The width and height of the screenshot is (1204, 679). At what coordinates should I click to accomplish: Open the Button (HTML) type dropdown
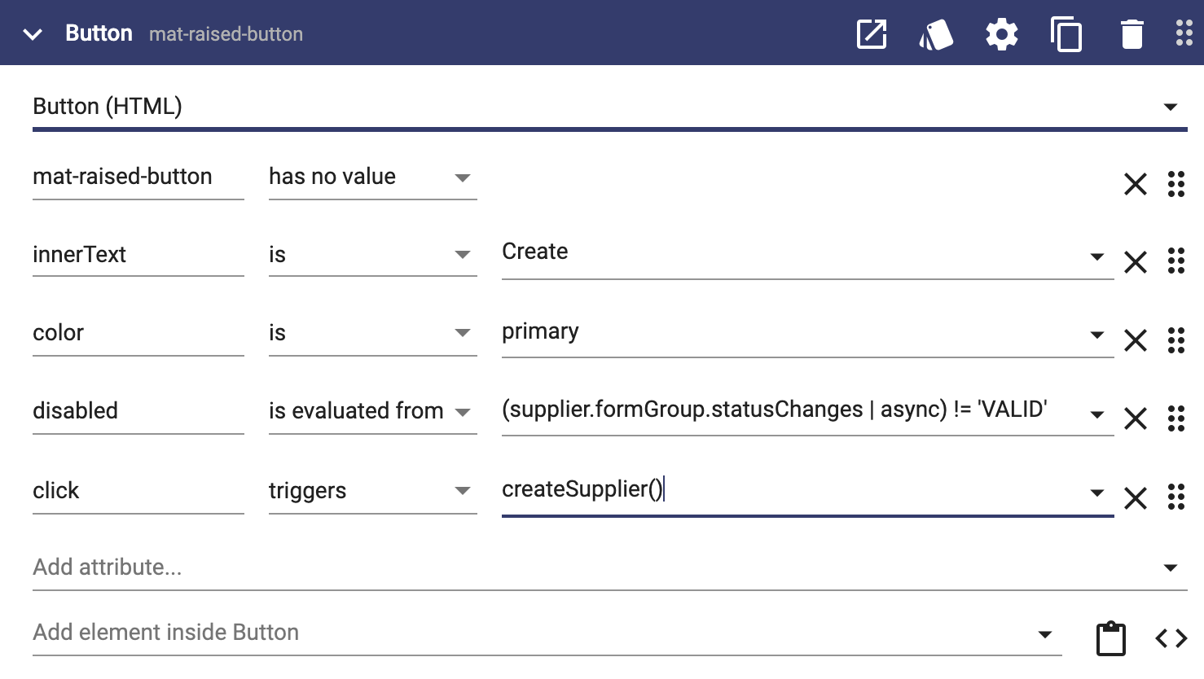609,107
